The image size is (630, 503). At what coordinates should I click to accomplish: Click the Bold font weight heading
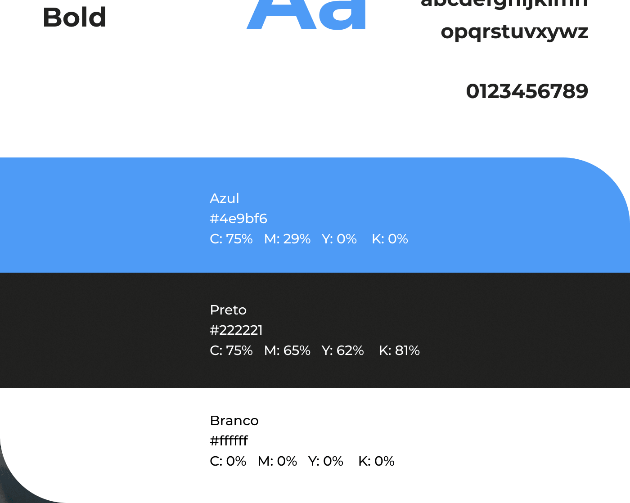tap(74, 18)
